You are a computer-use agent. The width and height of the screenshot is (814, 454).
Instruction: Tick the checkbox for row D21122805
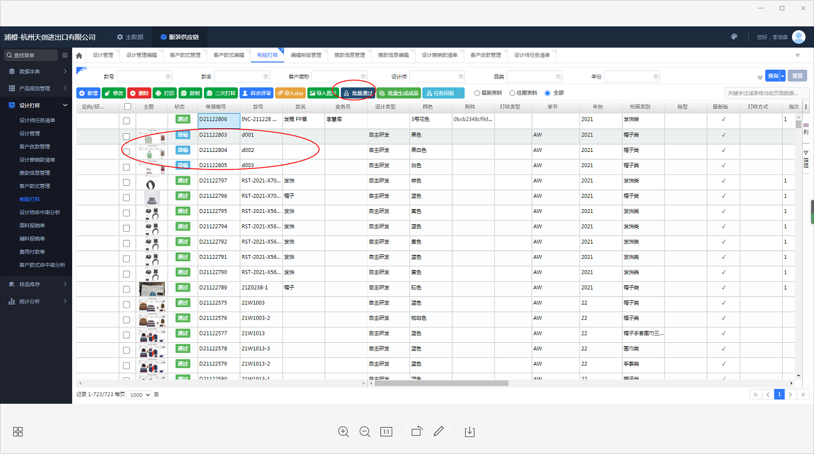(127, 167)
